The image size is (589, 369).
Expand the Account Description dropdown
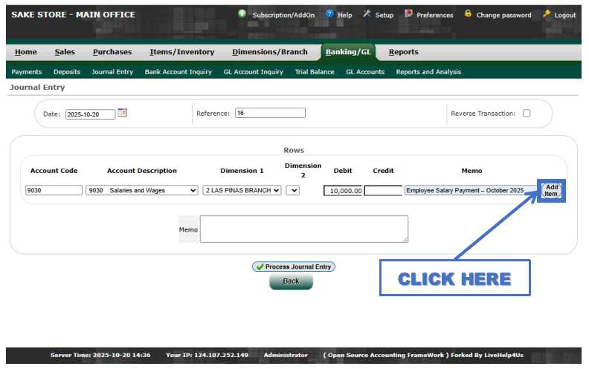142,190
